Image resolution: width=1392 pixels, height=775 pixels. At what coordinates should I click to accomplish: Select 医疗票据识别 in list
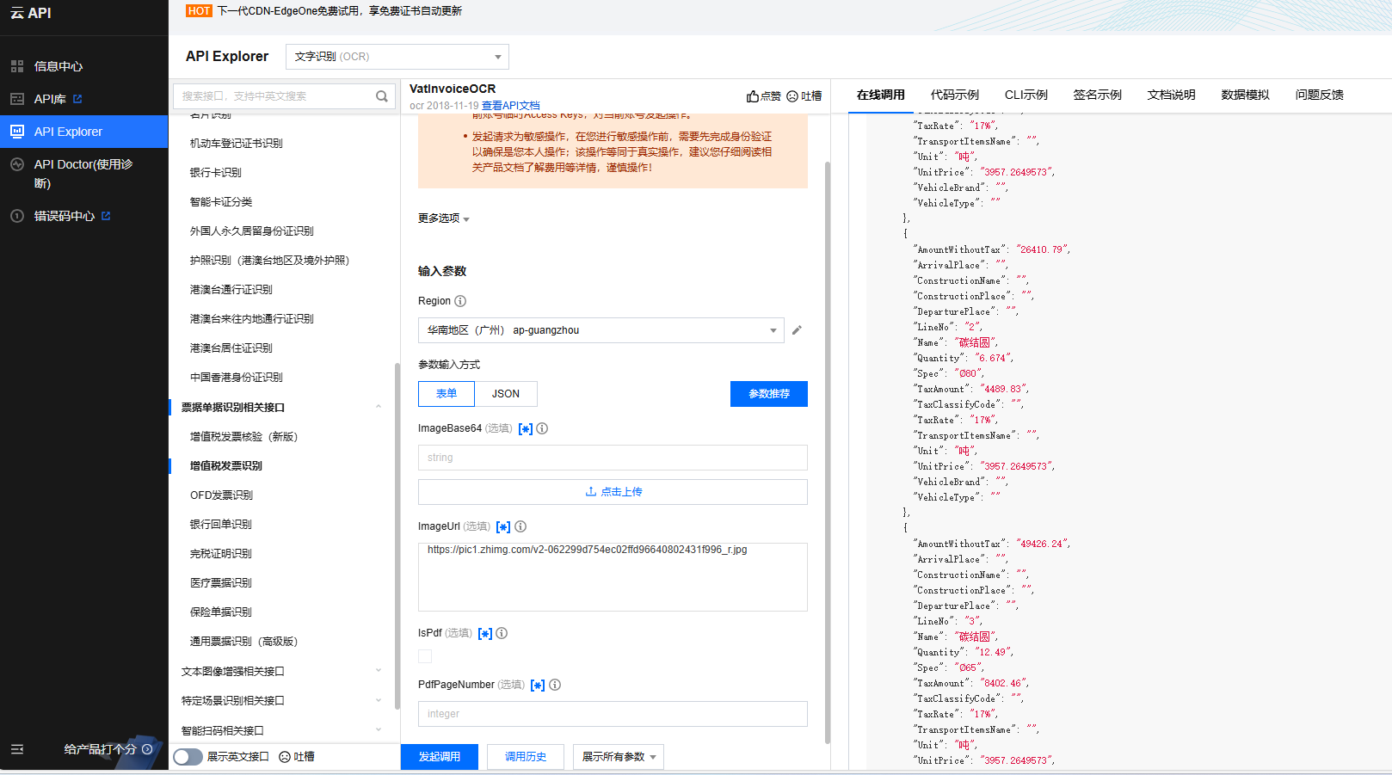pyautogui.click(x=221, y=583)
